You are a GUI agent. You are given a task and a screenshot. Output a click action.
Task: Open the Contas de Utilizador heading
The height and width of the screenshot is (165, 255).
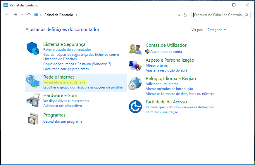[x=166, y=45]
